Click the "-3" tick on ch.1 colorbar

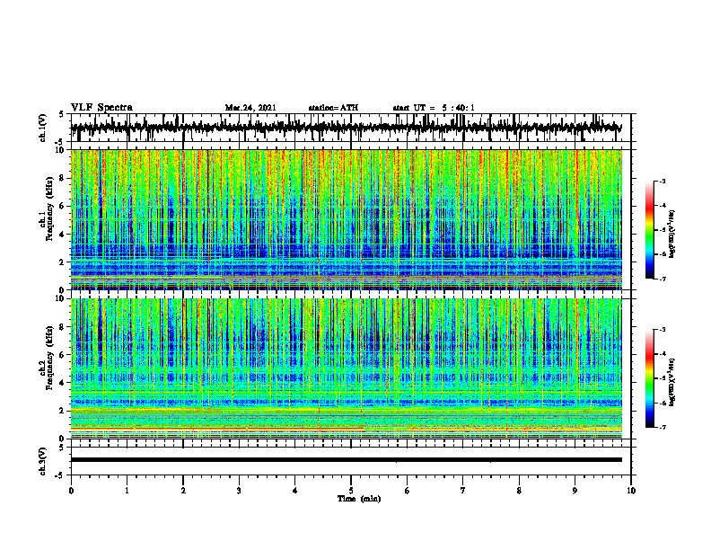pyautogui.click(x=663, y=181)
